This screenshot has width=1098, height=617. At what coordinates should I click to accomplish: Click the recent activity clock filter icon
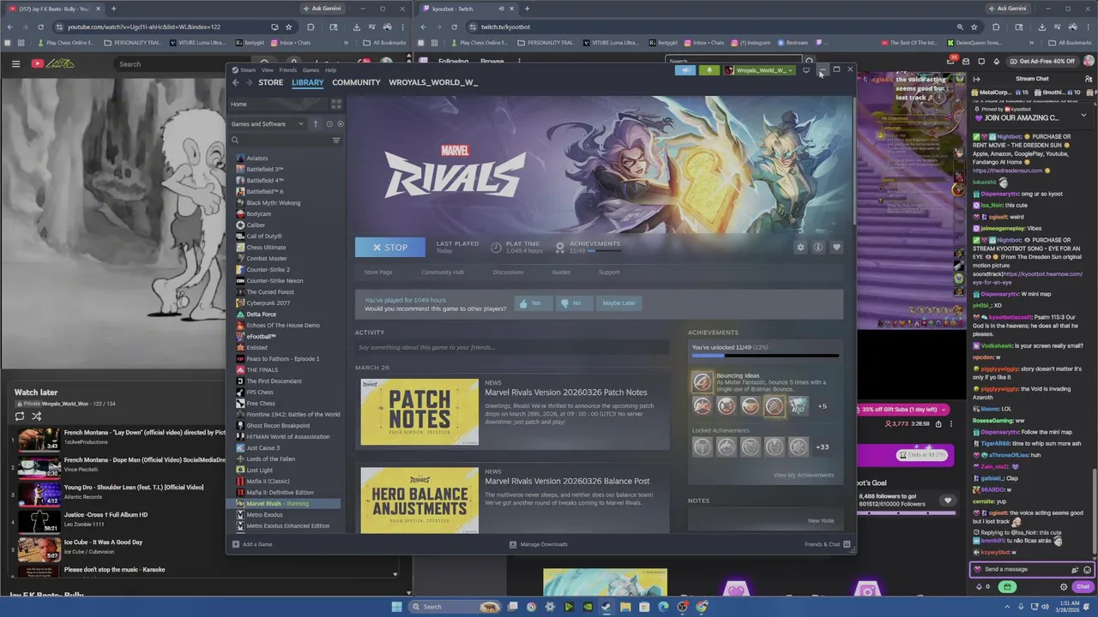(329, 123)
